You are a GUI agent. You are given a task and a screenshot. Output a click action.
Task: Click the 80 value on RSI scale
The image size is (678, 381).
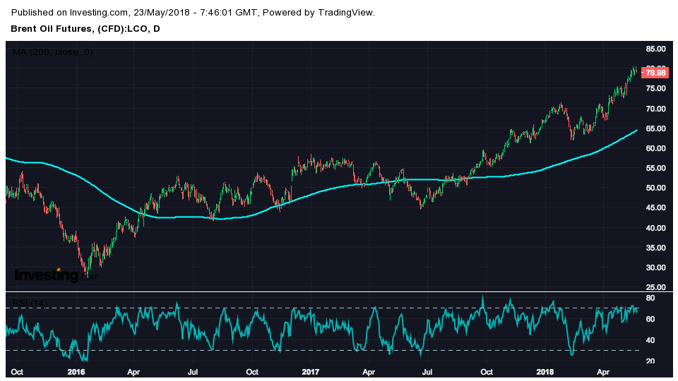650,299
